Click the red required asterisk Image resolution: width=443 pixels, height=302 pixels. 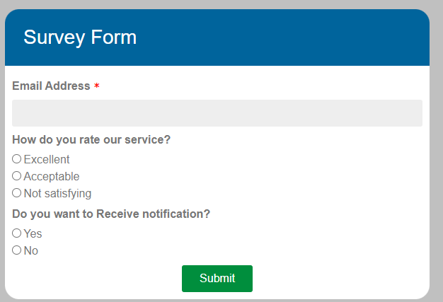point(97,86)
